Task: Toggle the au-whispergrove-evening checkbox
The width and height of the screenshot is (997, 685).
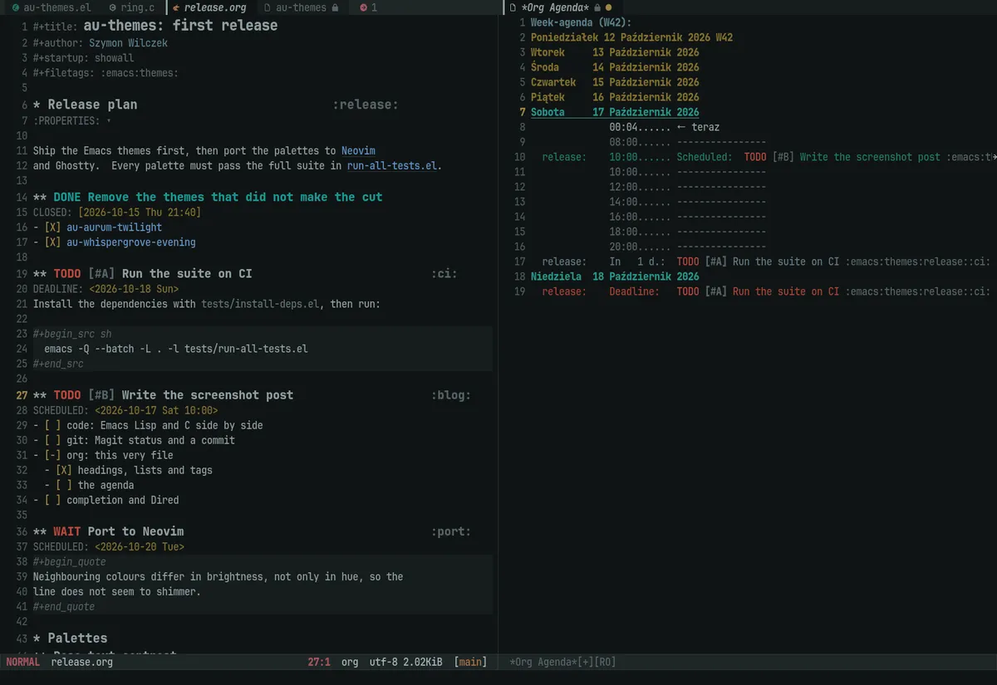Action: click(52, 242)
